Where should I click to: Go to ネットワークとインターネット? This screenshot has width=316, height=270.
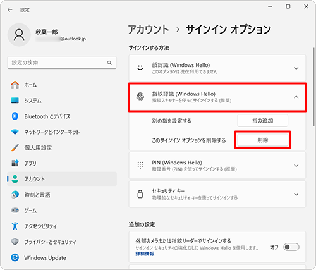pos(62,132)
